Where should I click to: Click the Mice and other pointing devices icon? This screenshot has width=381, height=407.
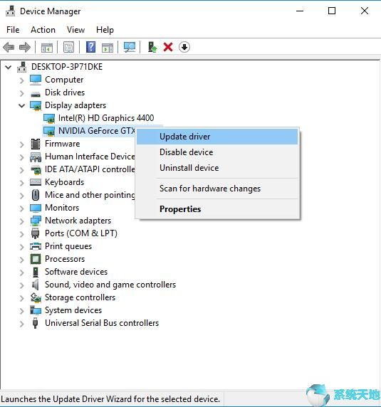tap(36, 195)
